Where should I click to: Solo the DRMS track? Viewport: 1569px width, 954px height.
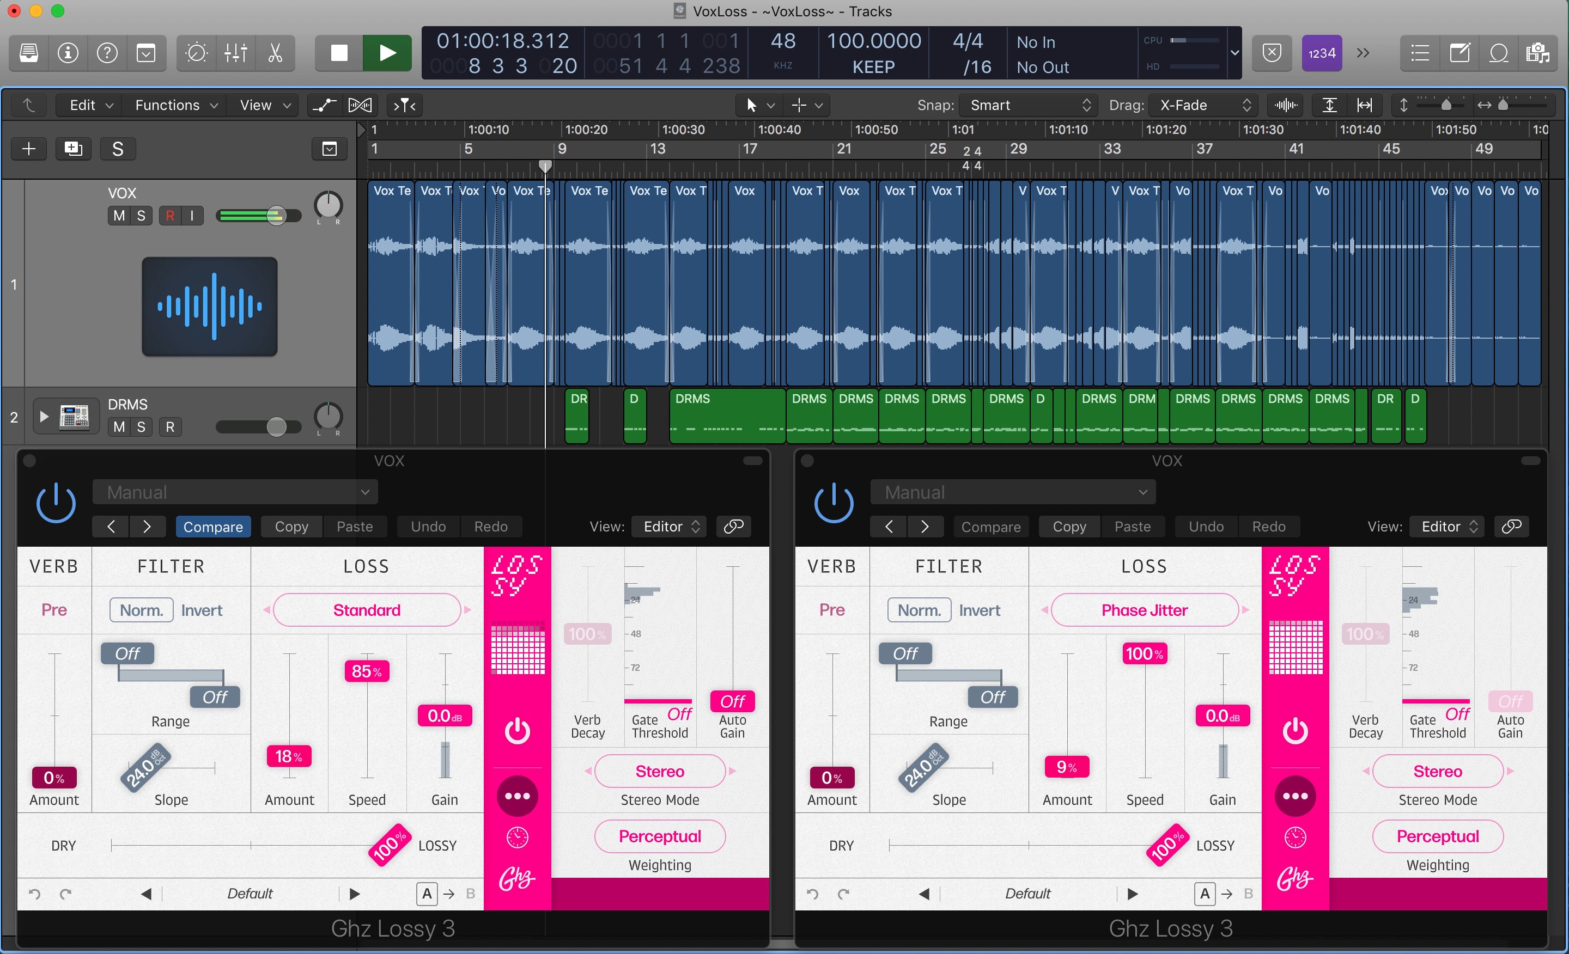[141, 427]
